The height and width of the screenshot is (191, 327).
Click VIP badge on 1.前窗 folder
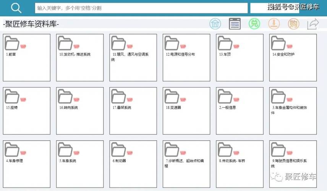[23, 47]
